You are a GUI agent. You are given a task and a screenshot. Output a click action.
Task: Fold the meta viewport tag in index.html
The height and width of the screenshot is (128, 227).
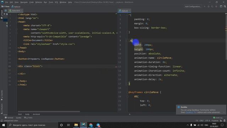point(17,29)
